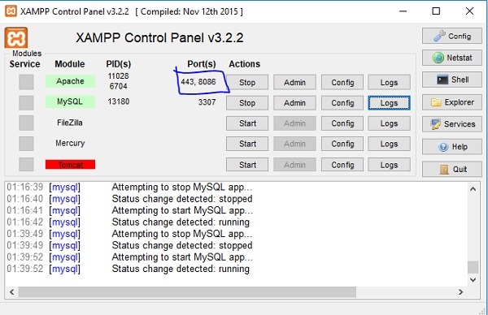Click the large orange XAMPP logo
This screenshot has height=315, width=488.
point(16,37)
